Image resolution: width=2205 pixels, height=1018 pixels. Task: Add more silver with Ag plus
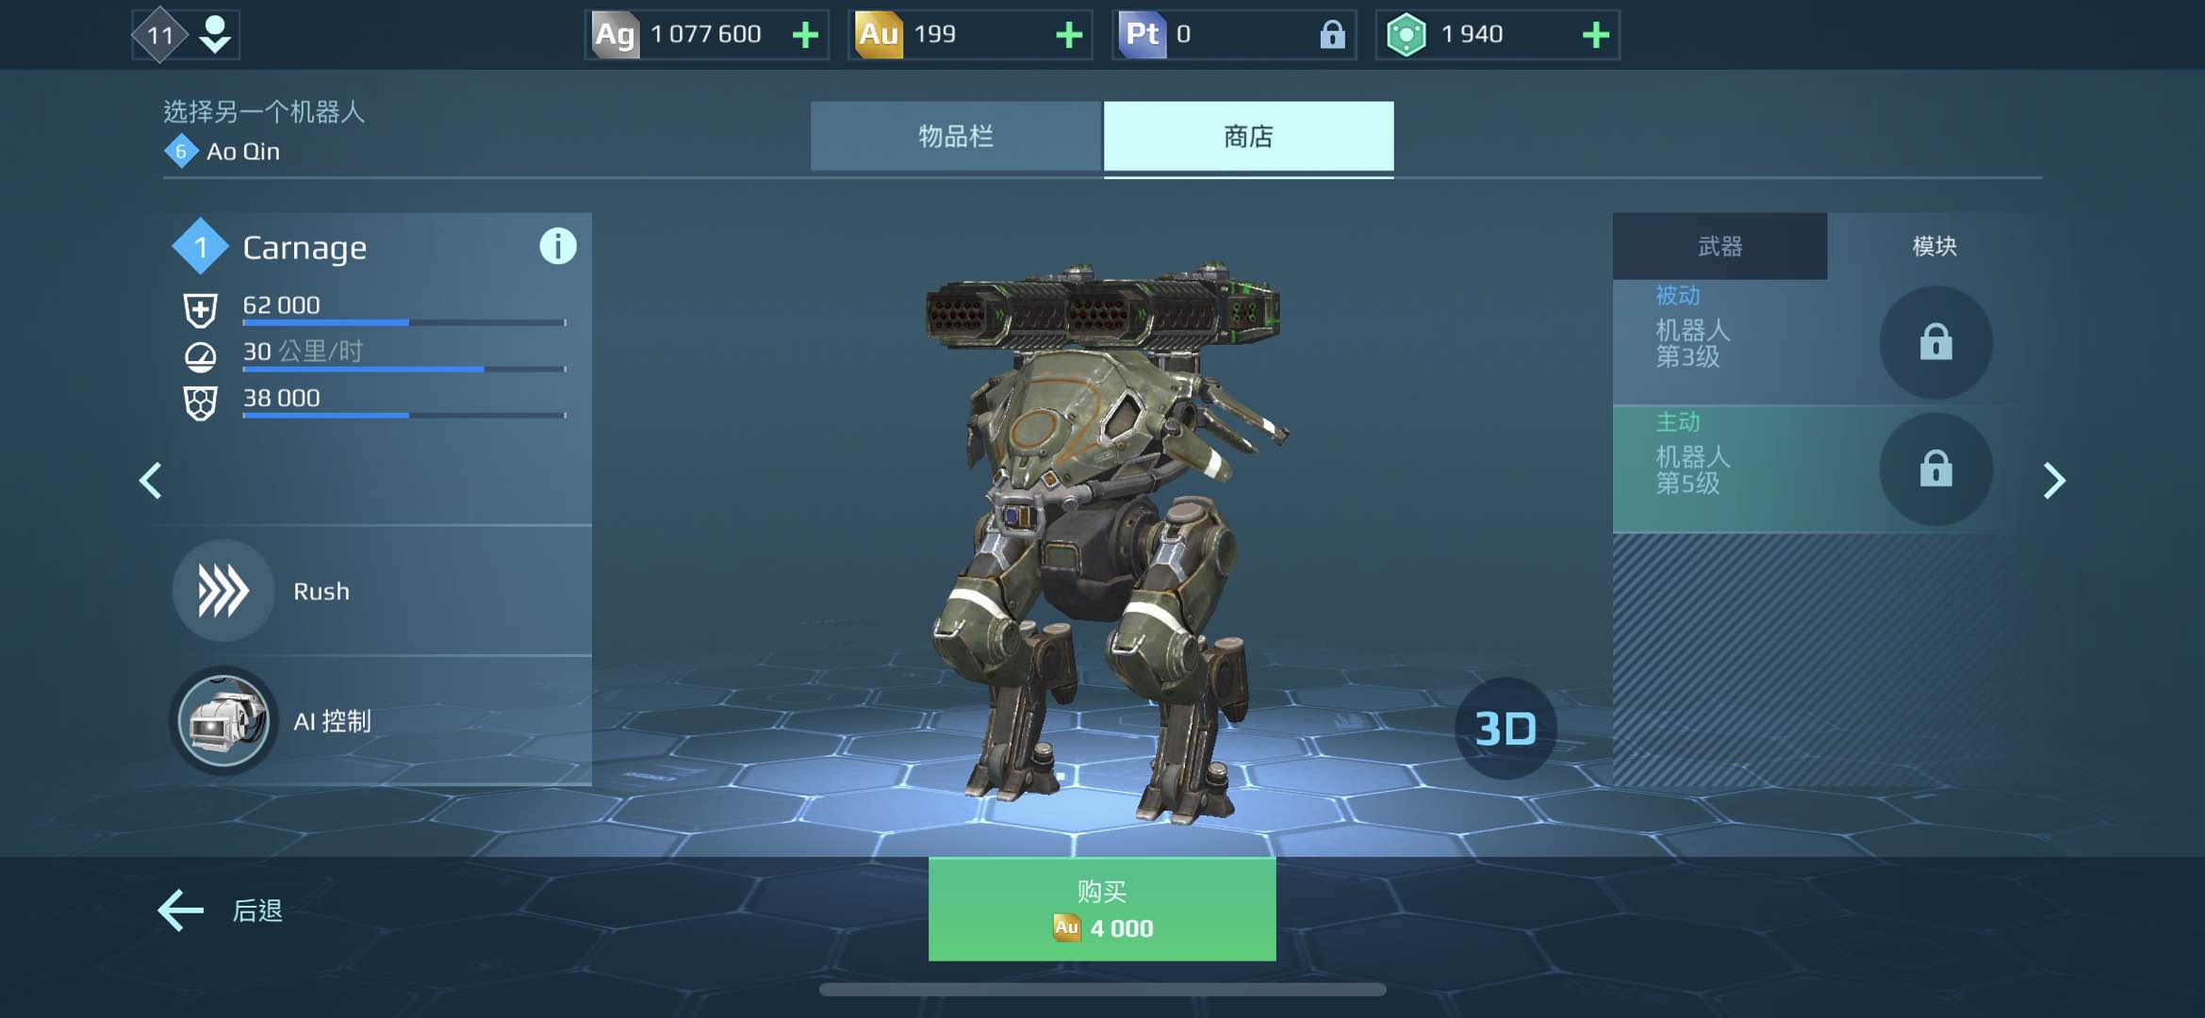[805, 36]
